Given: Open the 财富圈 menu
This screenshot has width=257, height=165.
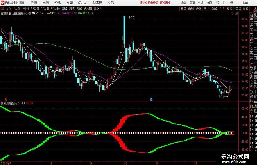Looking at the screenshot, I should (97, 3).
